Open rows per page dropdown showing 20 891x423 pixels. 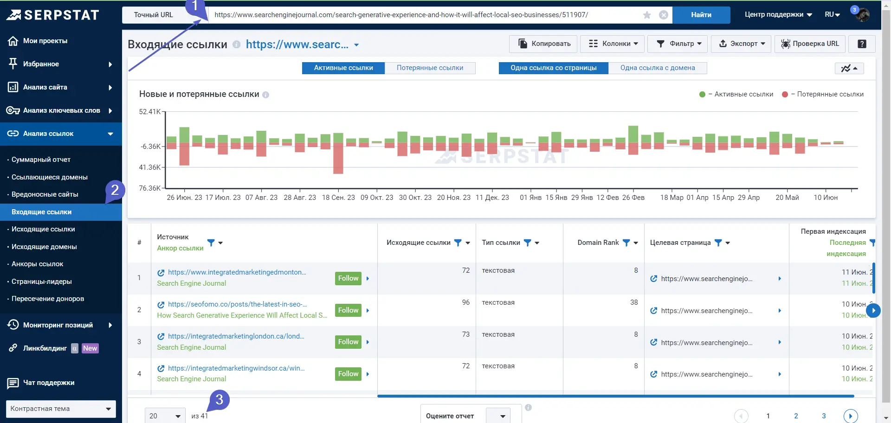point(165,416)
